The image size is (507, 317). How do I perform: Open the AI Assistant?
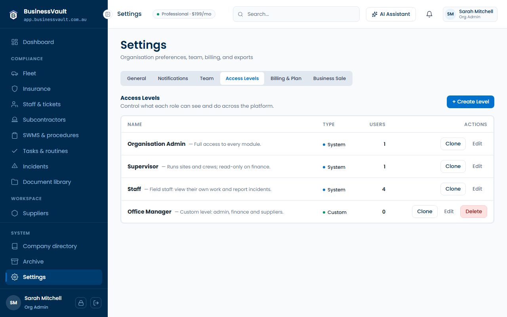(391, 14)
